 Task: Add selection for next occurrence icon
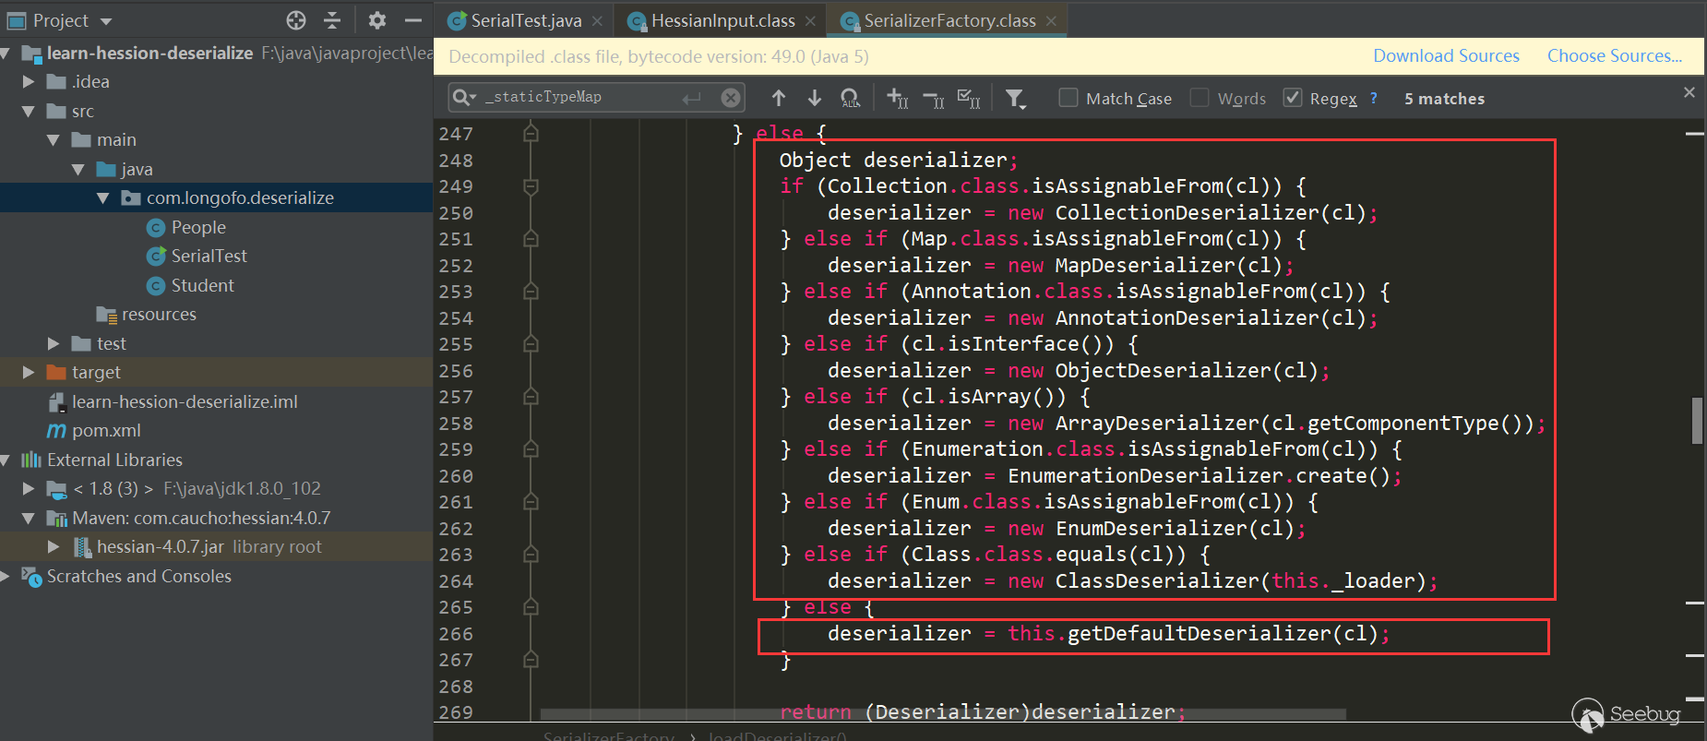897,98
